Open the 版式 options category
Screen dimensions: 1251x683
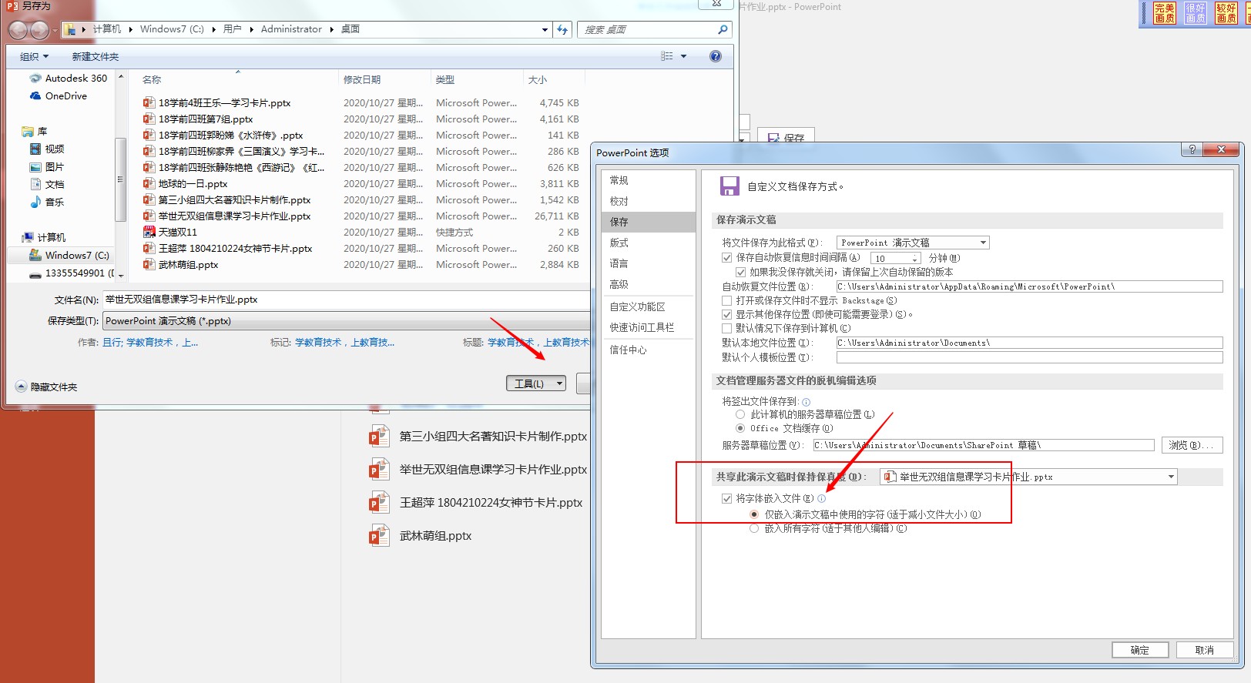pos(648,243)
